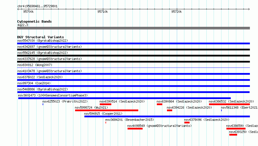Click the red nsv4098549 variant bar
258x146 pixels.
click(x=135, y=129)
